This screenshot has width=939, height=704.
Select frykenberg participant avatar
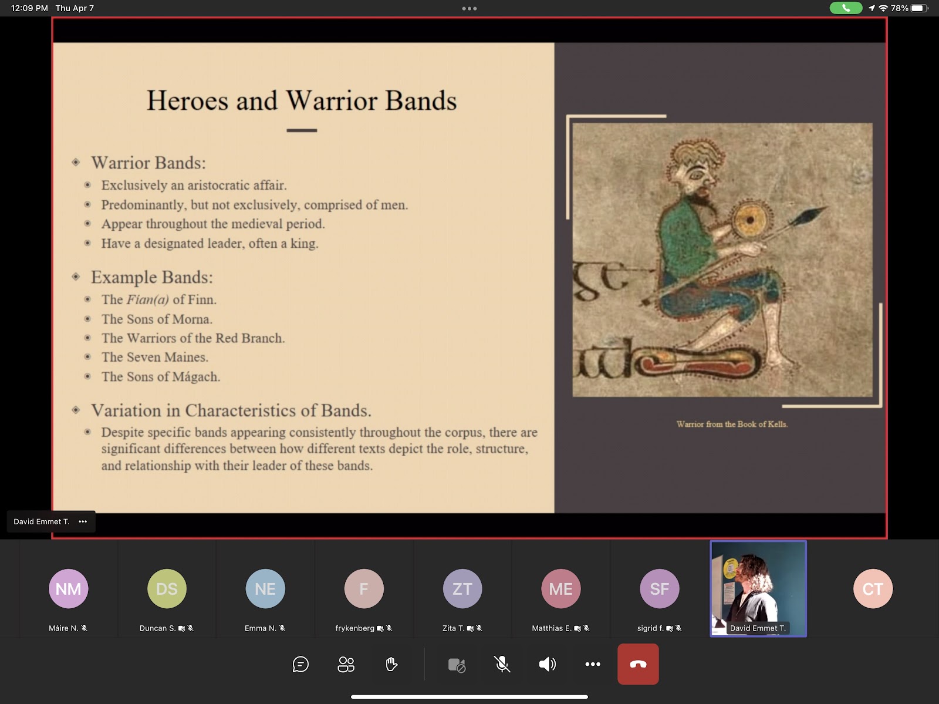click(x=364, y=588)
